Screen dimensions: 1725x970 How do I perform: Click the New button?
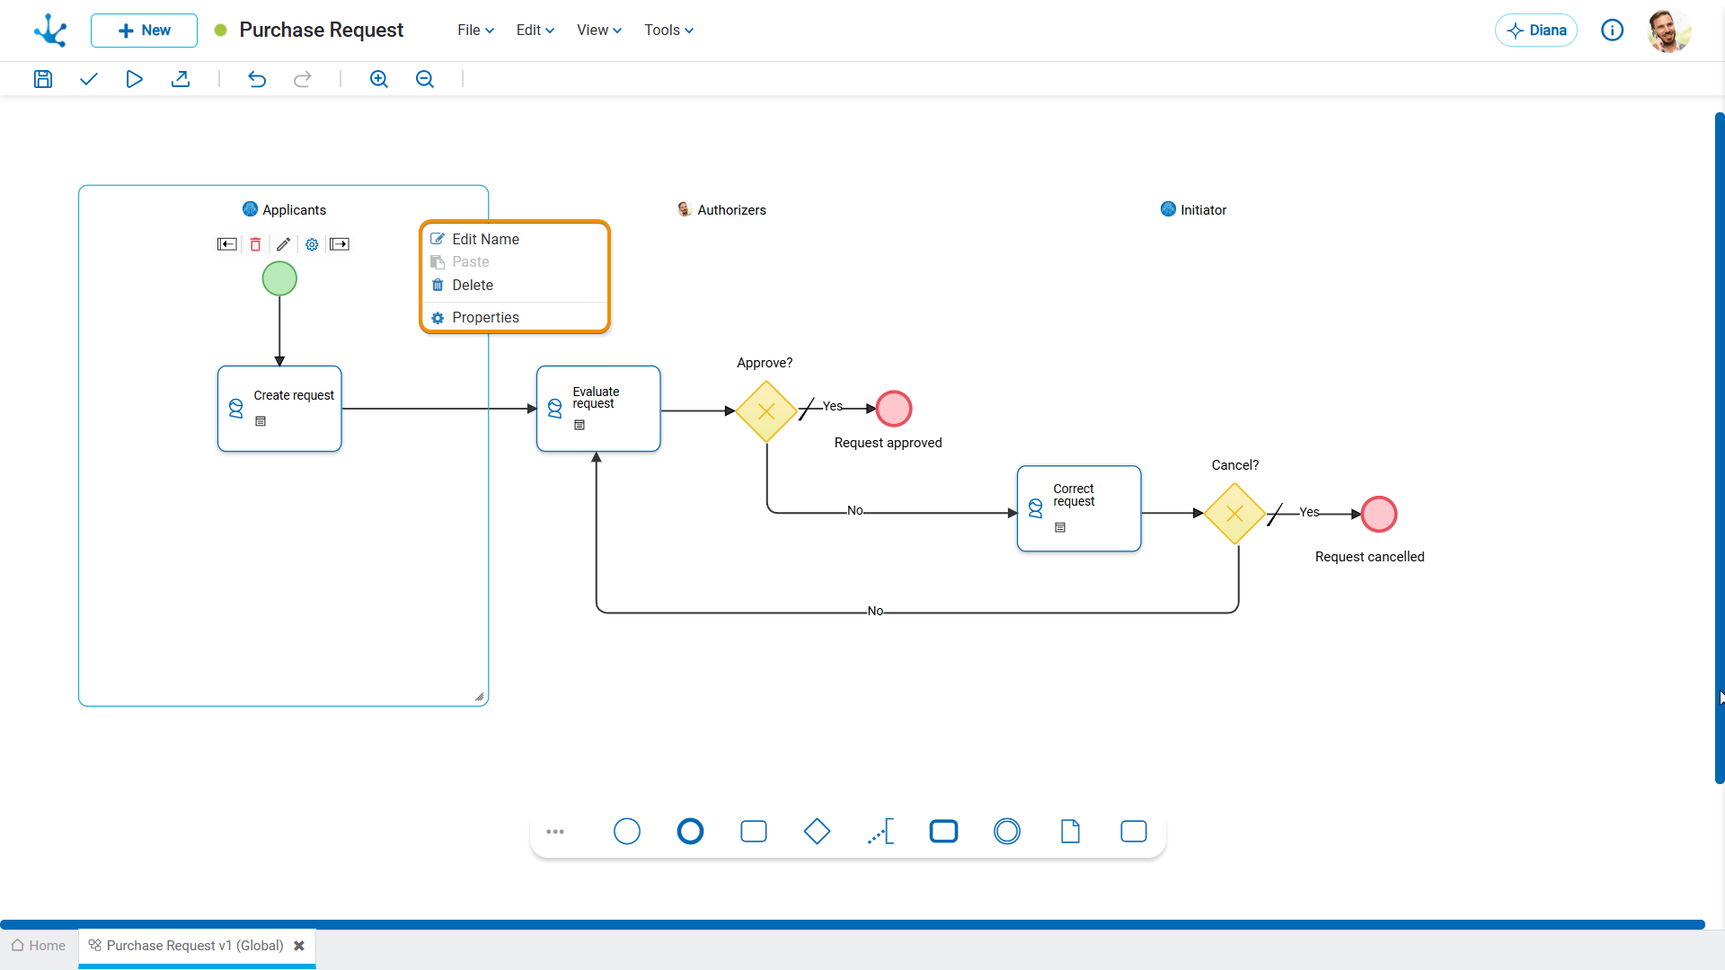[144, 31]
